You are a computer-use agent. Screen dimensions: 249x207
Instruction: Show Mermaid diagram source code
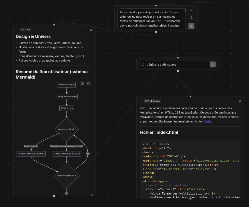(x=88, y=83)
